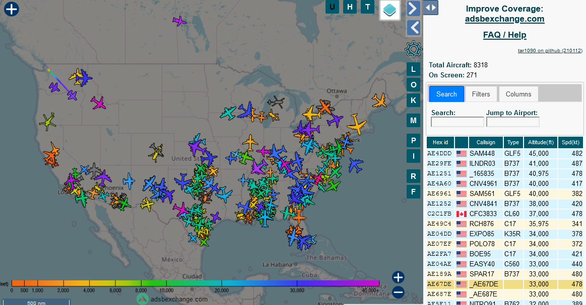Image resolution: width=586 pixels, height=305 pixels.
Task: Sort the table by Callsign
Action: 486,142
